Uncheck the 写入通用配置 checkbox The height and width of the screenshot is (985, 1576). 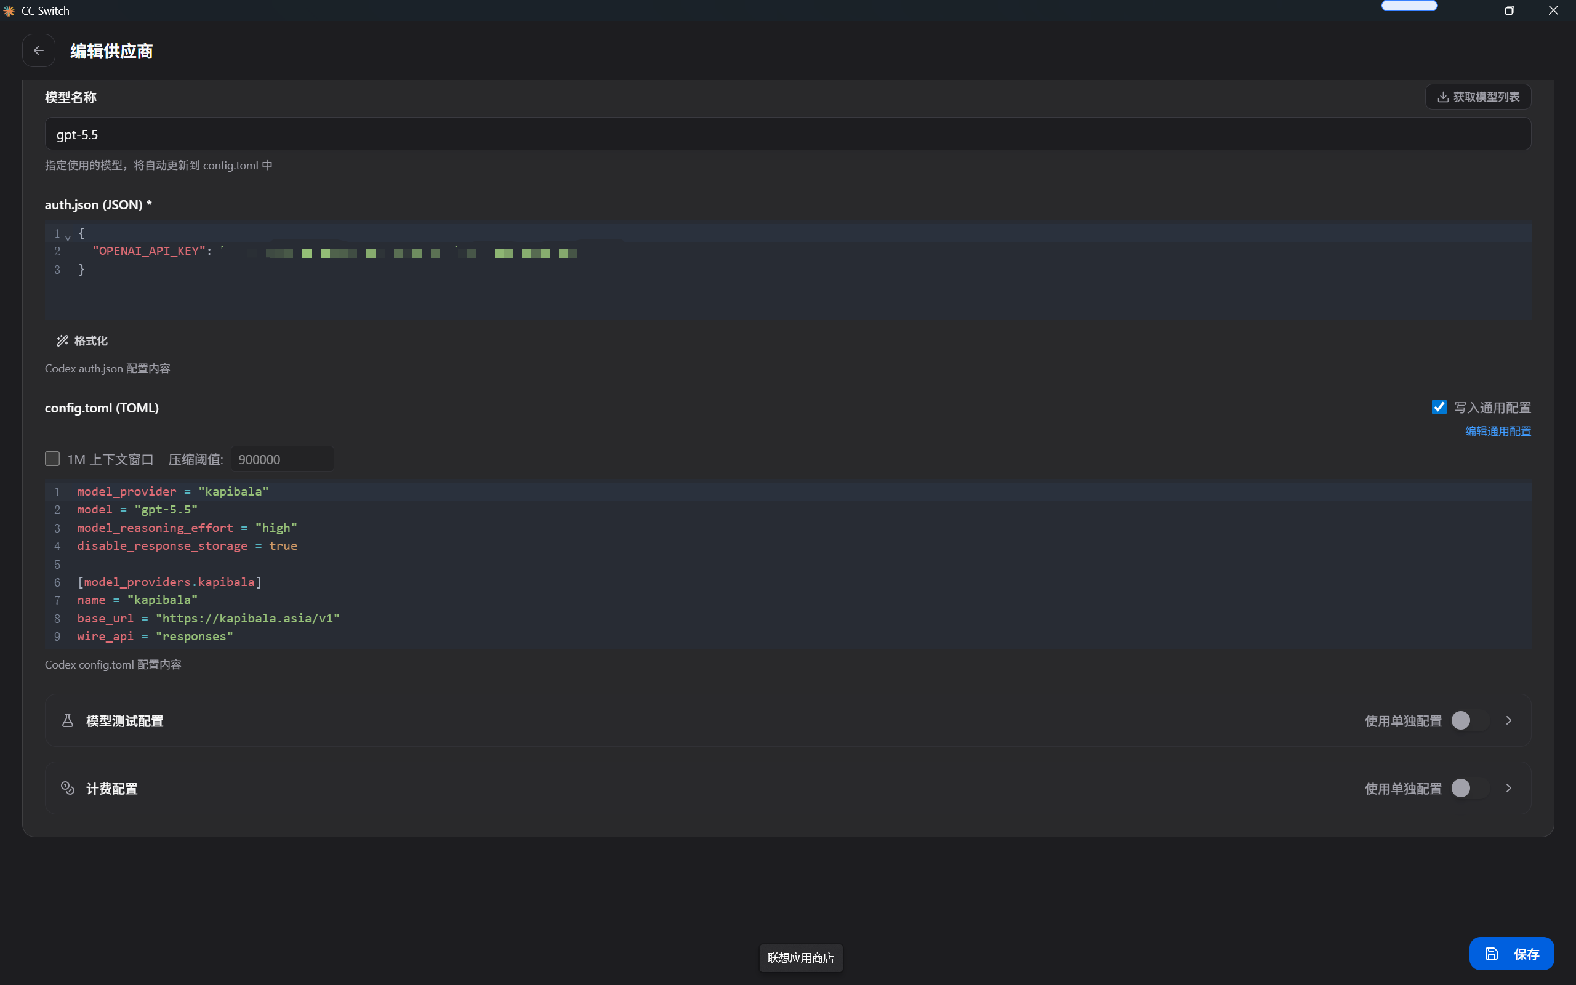[x=1439, y=407]
